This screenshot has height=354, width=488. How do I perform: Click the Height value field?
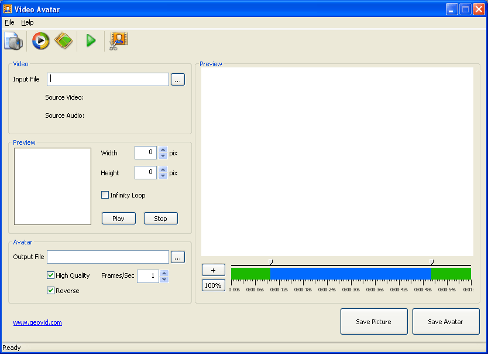click(x=145, y=173)
